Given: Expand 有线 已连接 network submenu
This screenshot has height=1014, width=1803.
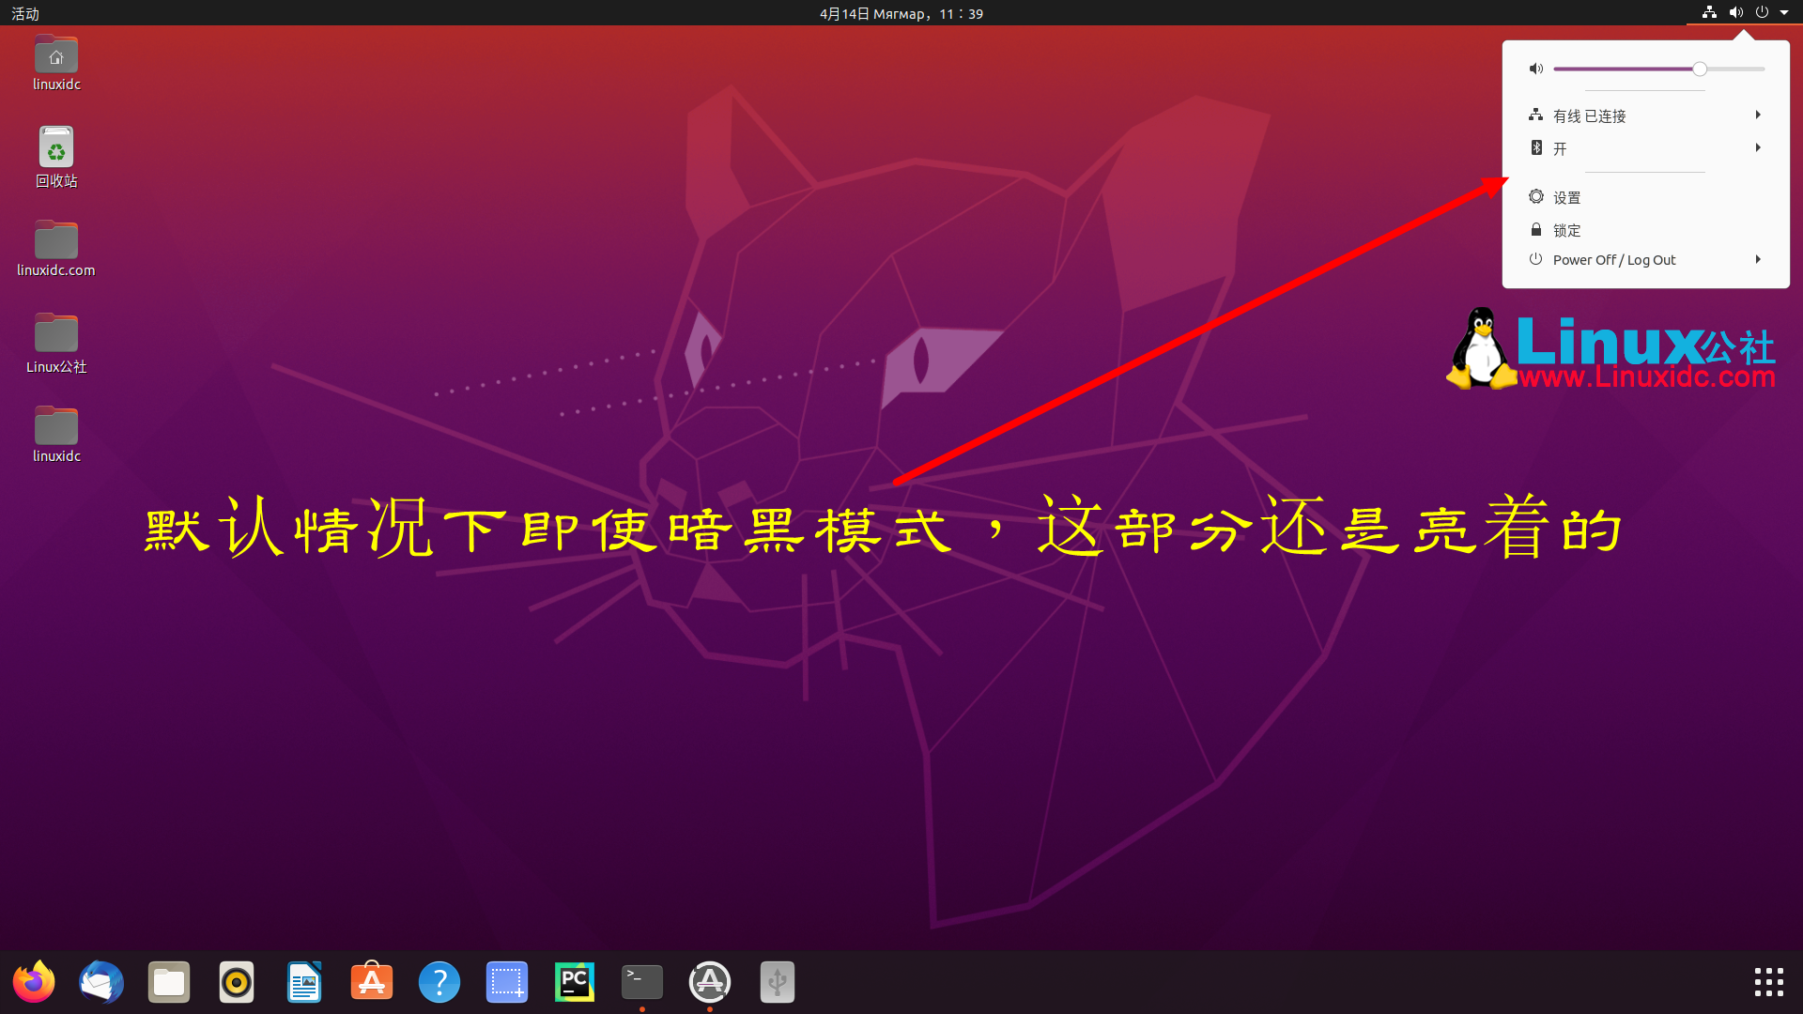Looking at the screenshot, I should pos(1756,115).
